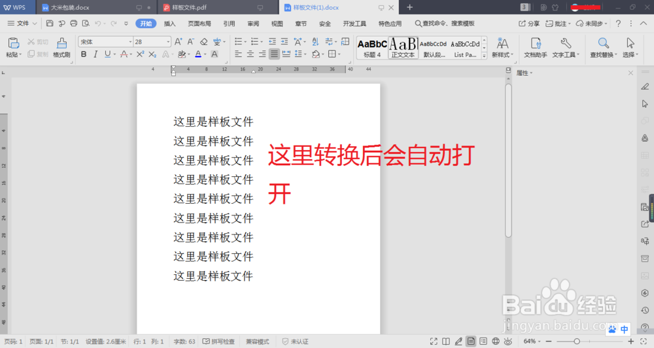Open the 文件 (File) menu

point(22,24)
